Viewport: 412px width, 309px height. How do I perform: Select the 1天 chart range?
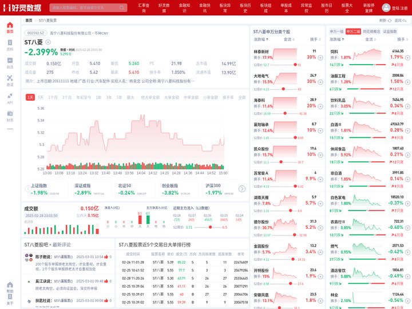point(30,97)
